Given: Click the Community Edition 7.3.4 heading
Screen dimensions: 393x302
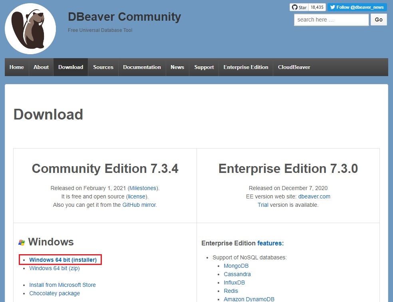Looking at the screenshot, I should (x=105, y=168).
